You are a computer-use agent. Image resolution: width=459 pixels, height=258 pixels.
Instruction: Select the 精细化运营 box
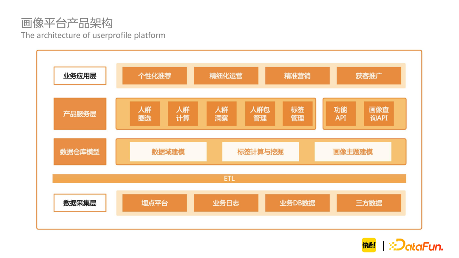226,76
